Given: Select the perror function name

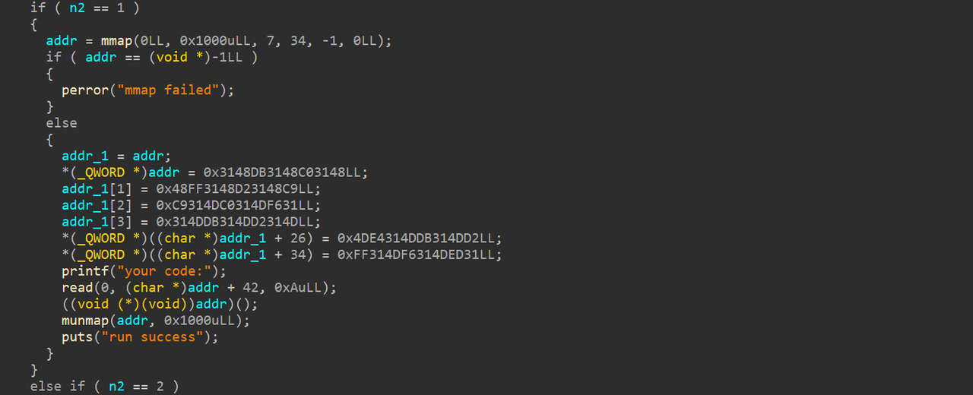Looking at the screenshot, I should coord(85,90).
